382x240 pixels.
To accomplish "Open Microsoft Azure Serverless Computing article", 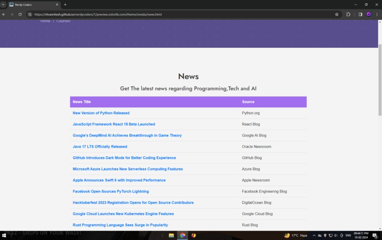I will click(x=127, y=169).
